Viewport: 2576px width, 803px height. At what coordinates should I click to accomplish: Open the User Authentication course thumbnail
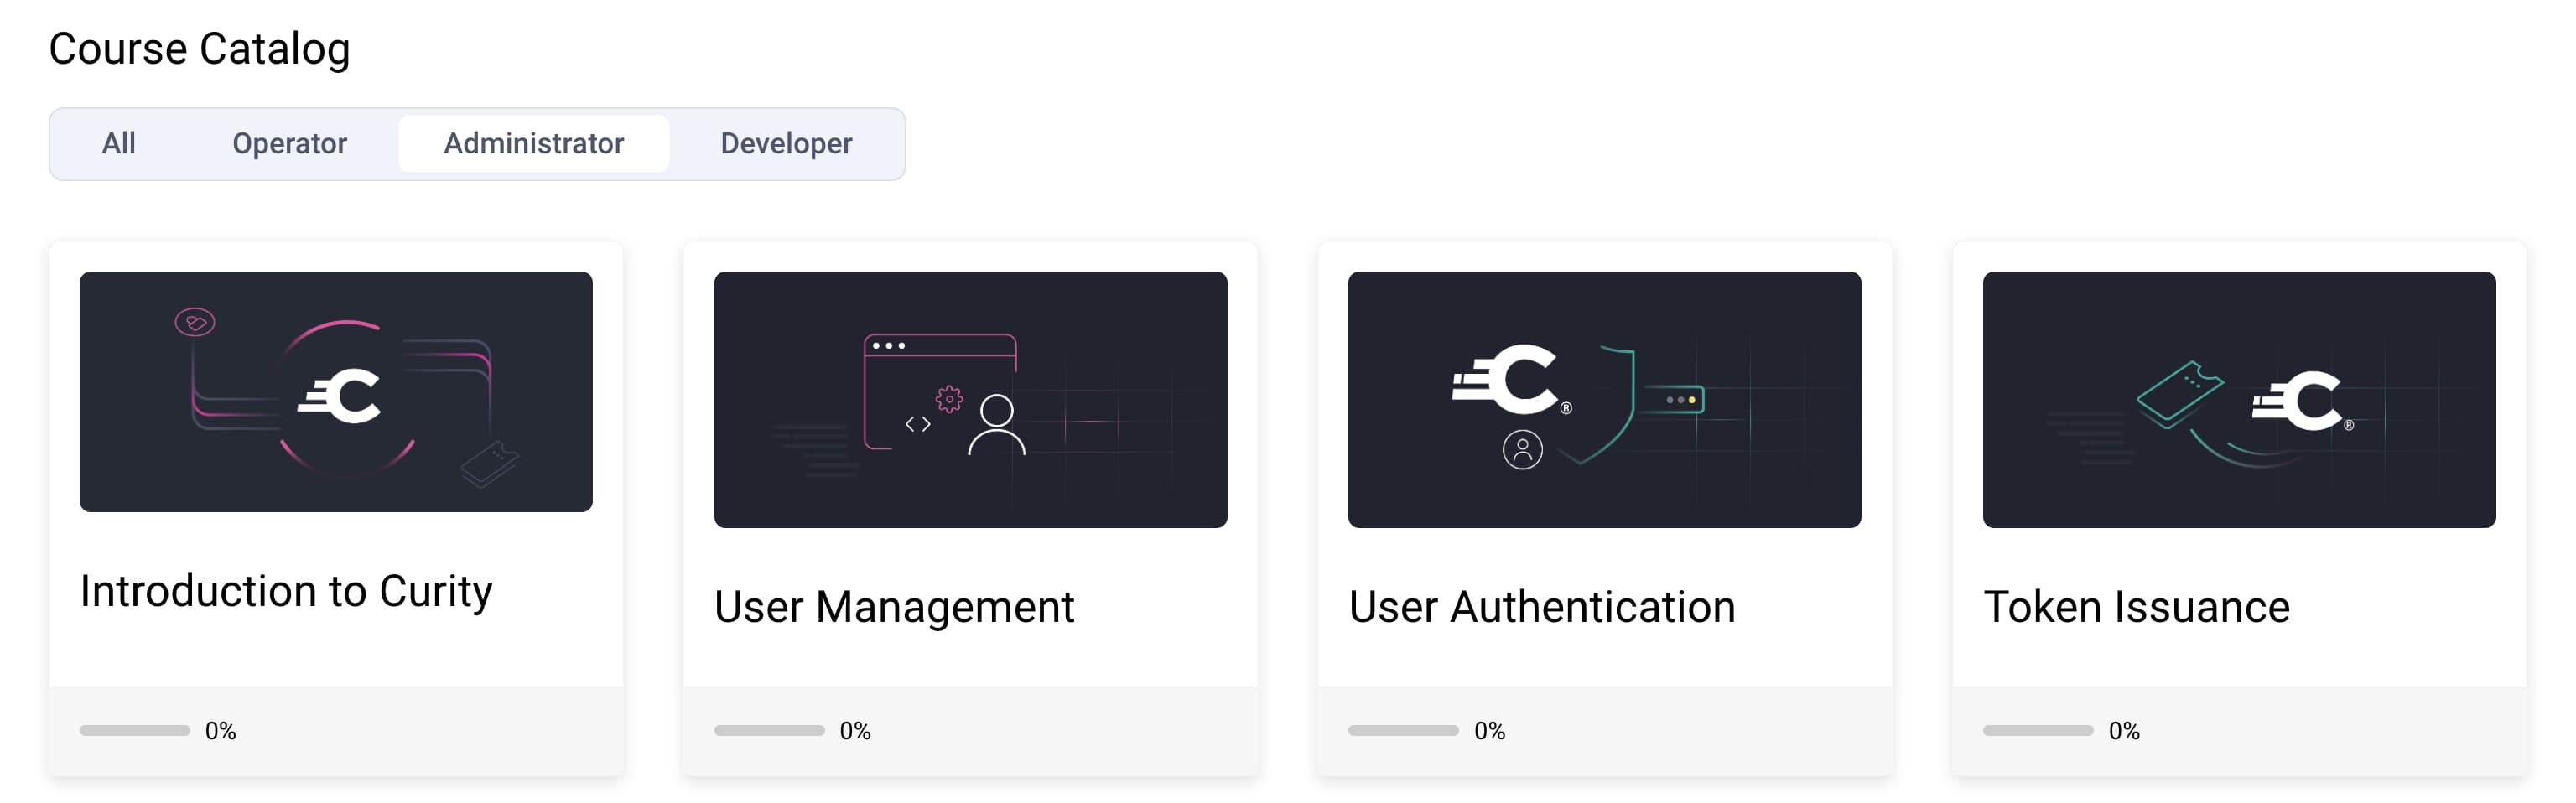[1604, 399]
